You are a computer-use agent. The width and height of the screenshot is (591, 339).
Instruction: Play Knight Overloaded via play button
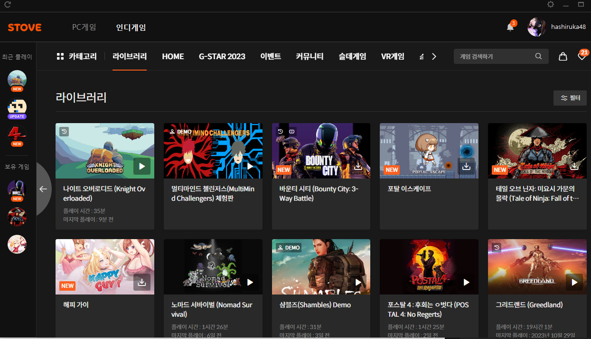click(x=142, y=166)
